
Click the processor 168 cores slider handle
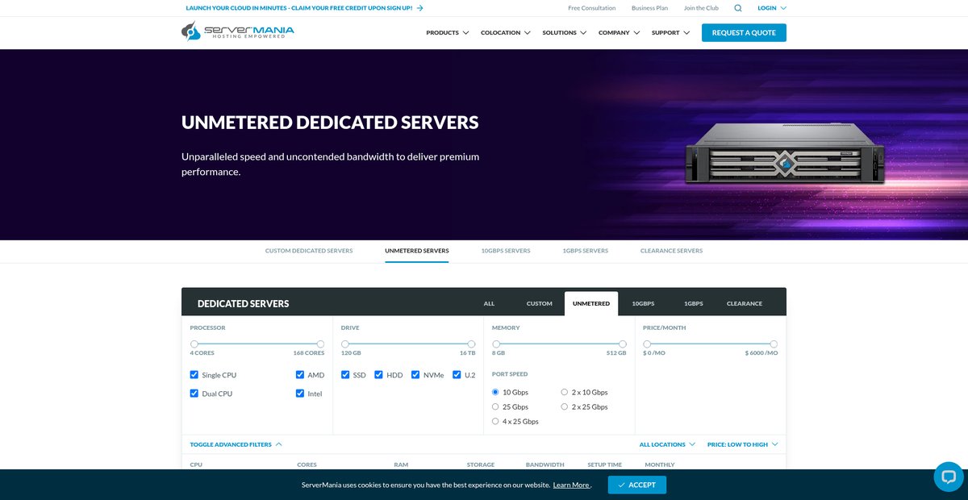tap(320, 344)
